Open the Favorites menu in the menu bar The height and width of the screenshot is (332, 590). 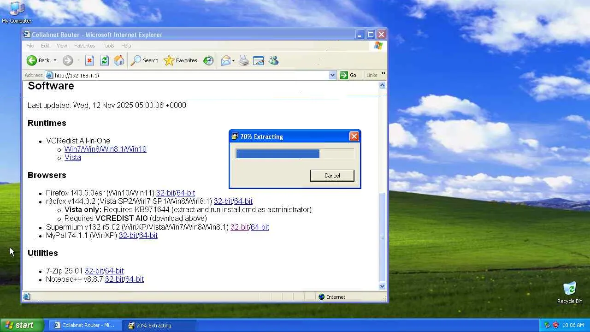(x=85, y=46)
